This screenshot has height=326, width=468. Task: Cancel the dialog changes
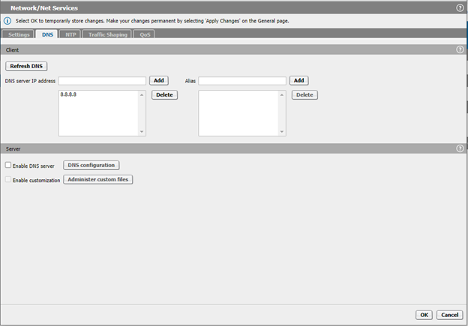coord(449,315)
